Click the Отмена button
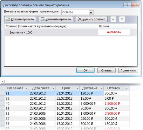Screen dimensions: 143x130 pyautogui.click(x=106, y=70)
